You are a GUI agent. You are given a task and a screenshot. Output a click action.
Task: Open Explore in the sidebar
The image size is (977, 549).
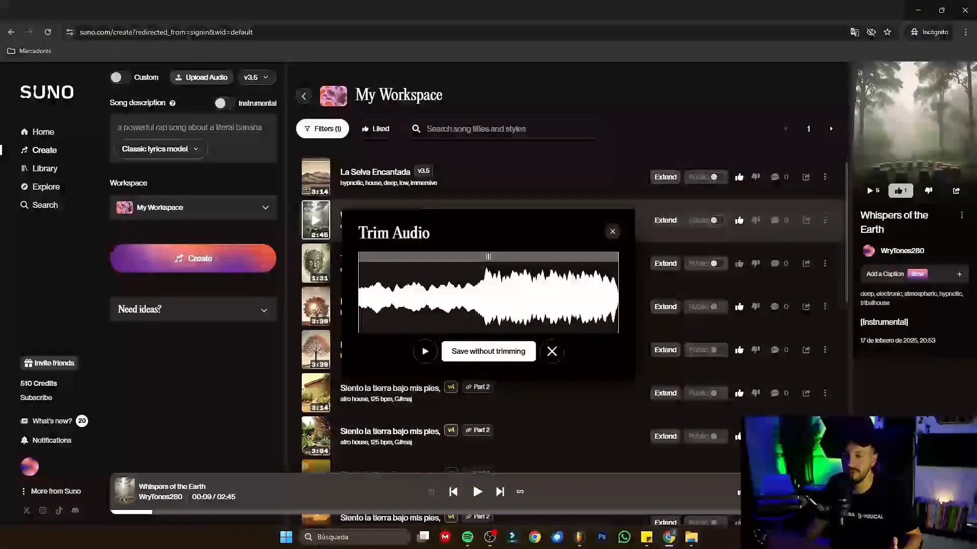tap(40, 187)
